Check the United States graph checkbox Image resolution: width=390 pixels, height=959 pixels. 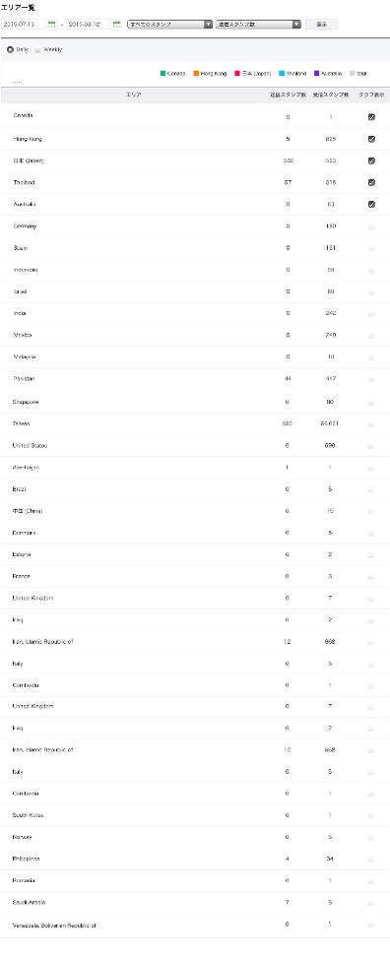click(x=371, y=446)
